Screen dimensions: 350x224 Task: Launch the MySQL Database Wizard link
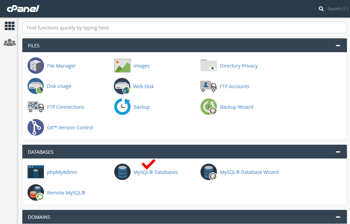point(249,172)
